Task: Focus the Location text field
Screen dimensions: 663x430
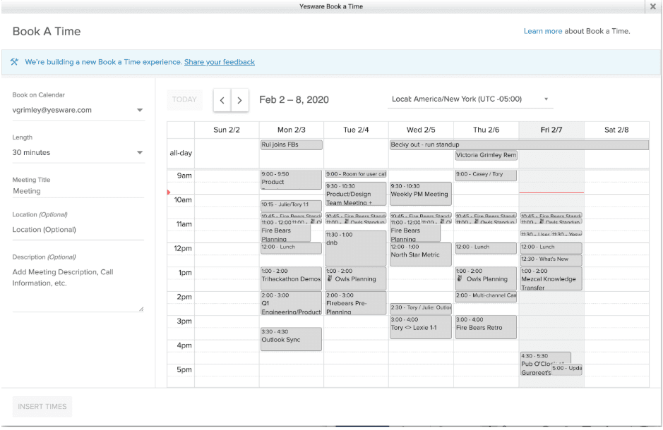Action: [78, 230]
